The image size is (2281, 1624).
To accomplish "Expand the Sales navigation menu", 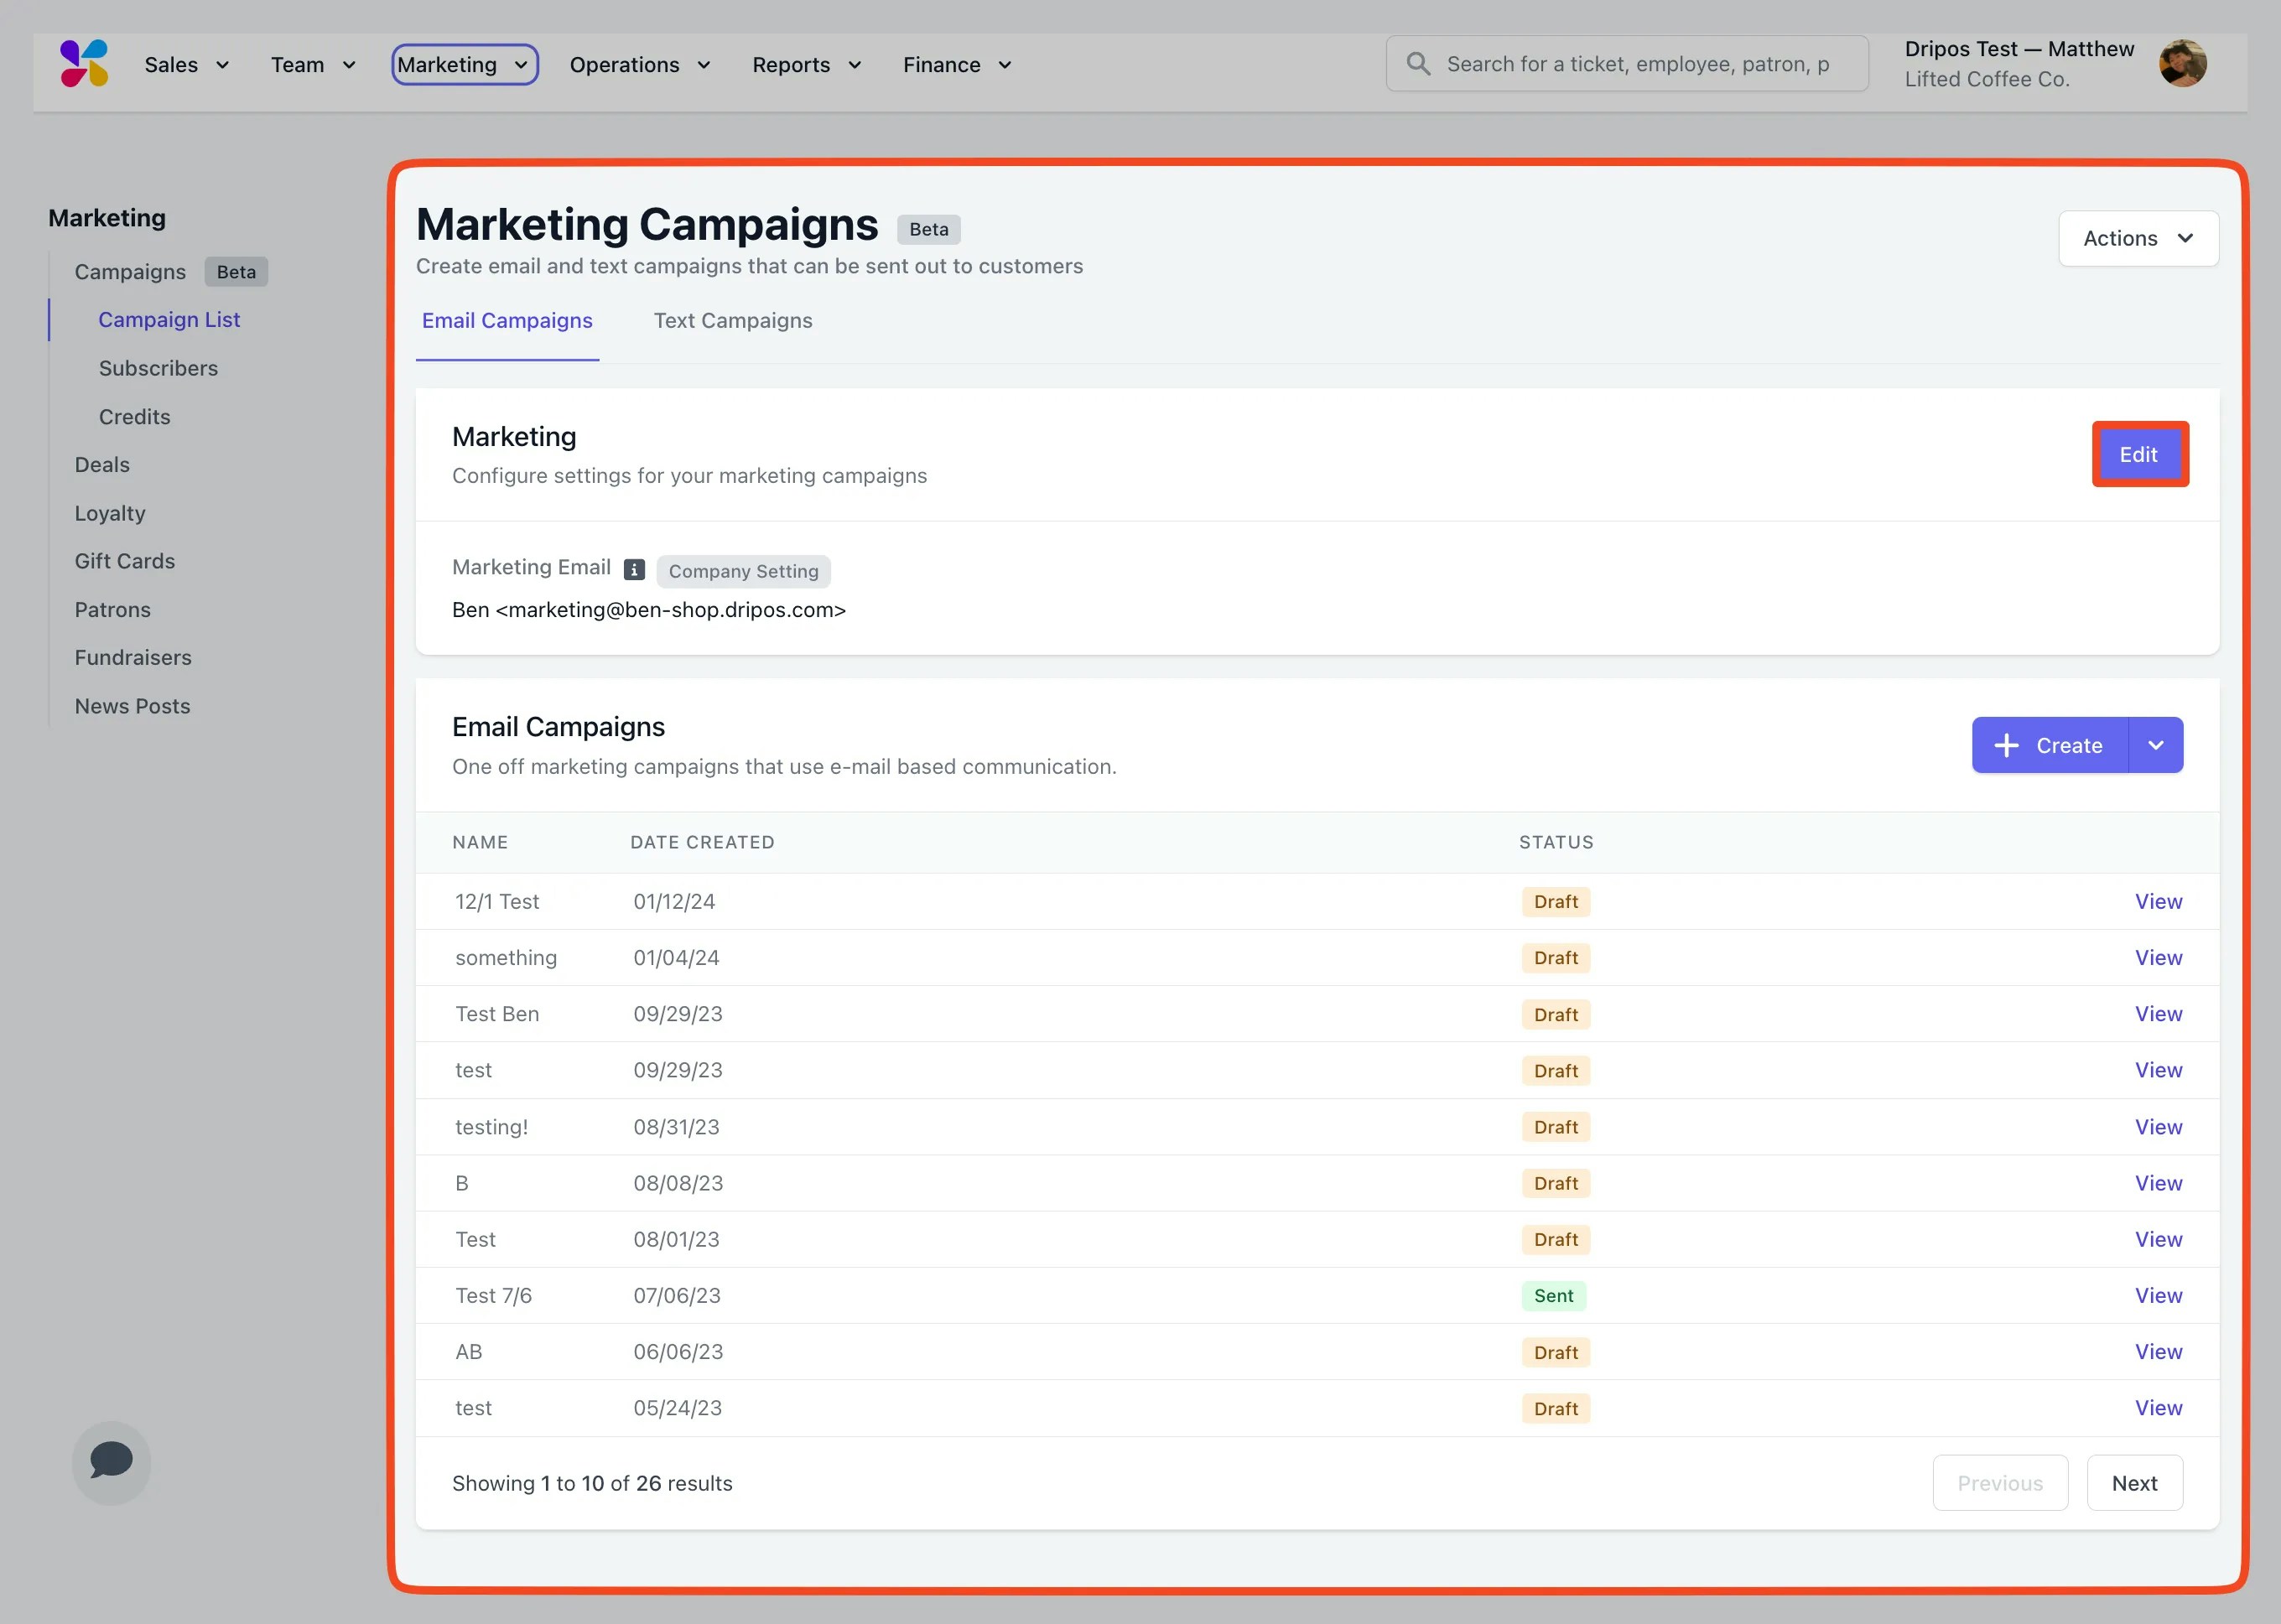I will click(187, 65).
